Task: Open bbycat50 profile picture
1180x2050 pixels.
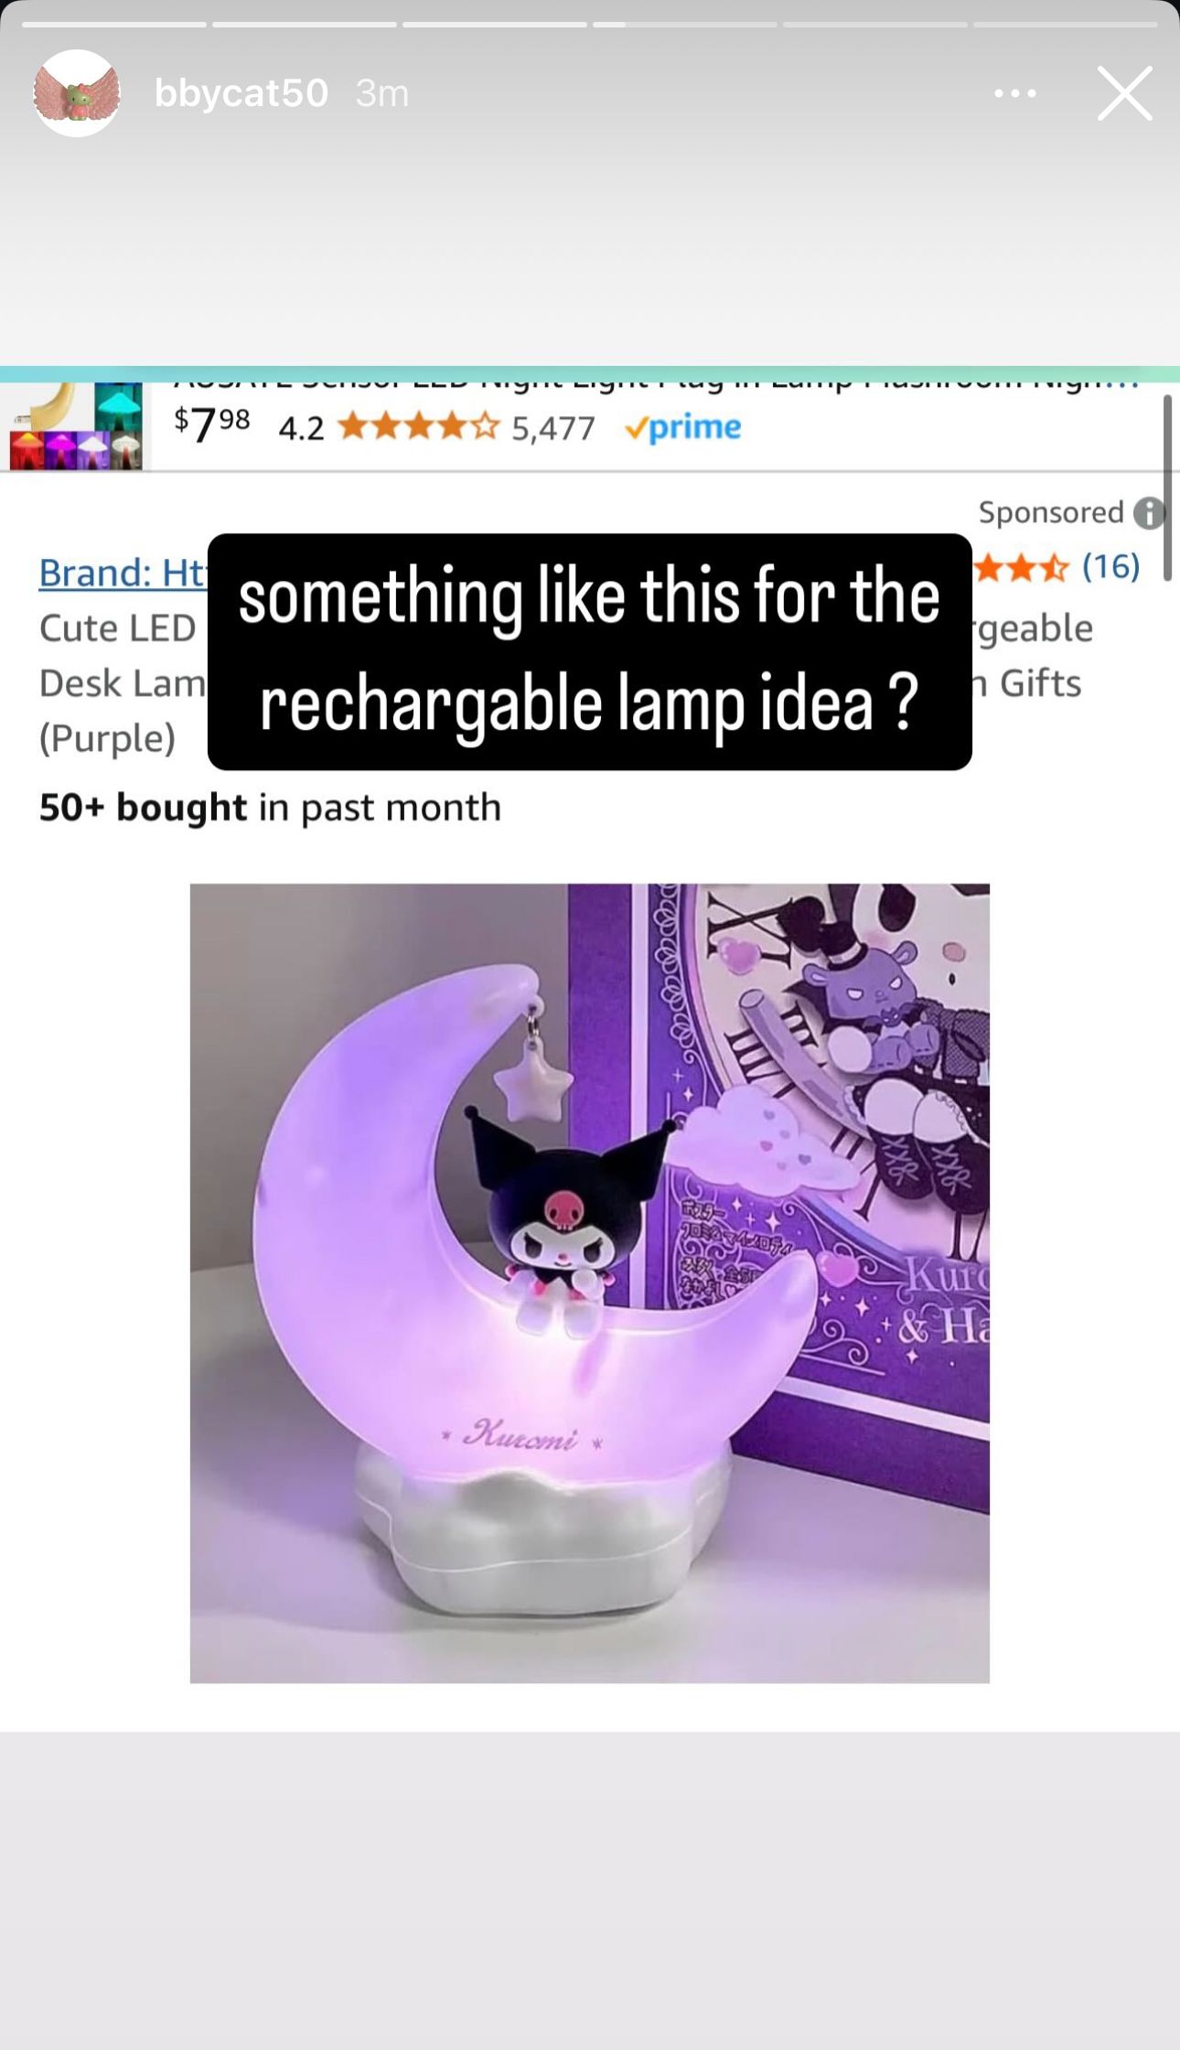Action: point(77,93)
